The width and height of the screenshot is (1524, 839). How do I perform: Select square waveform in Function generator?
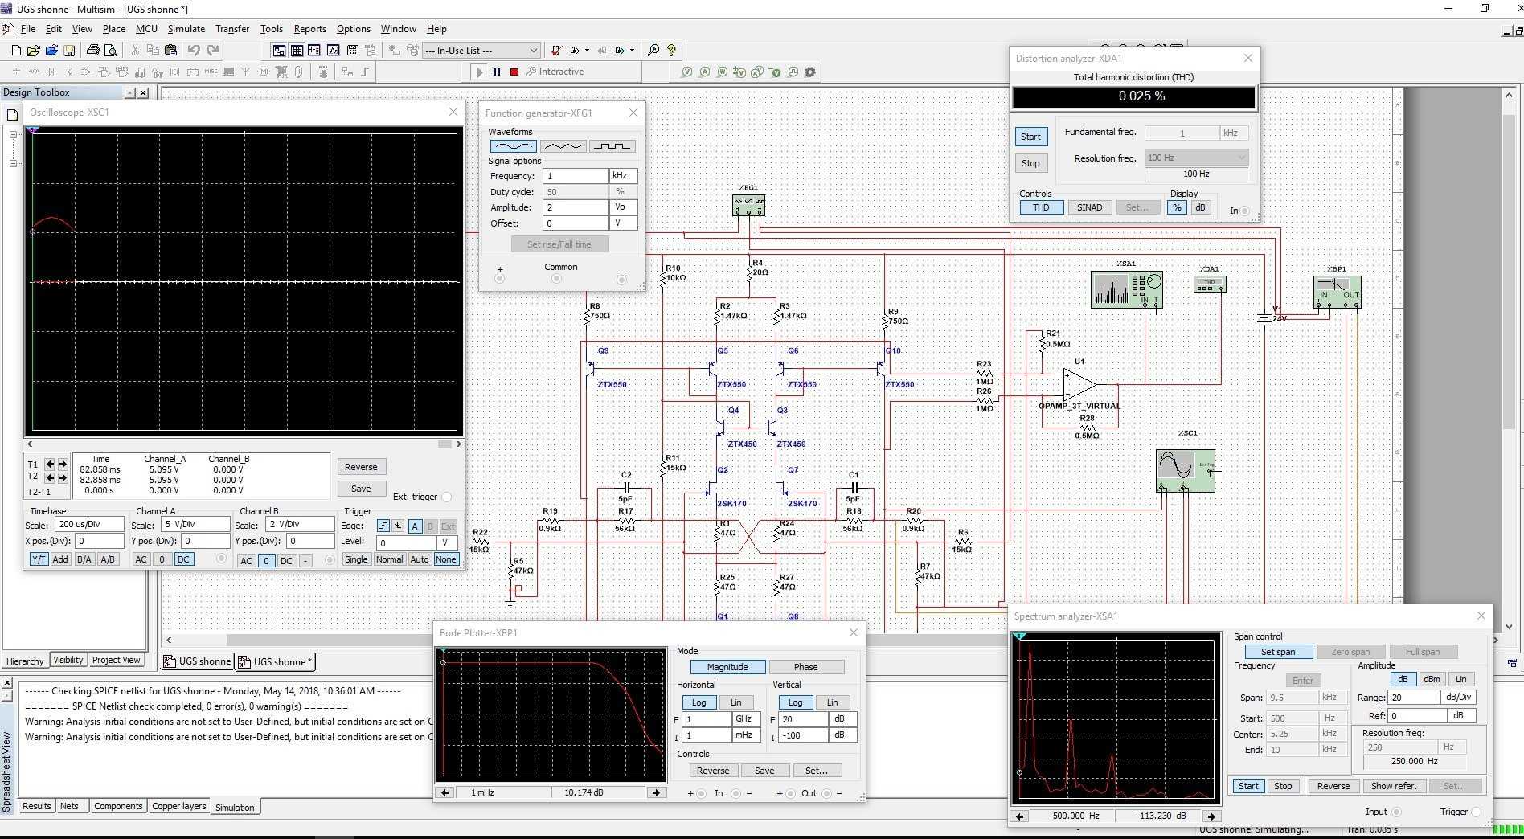pos(612,146)
